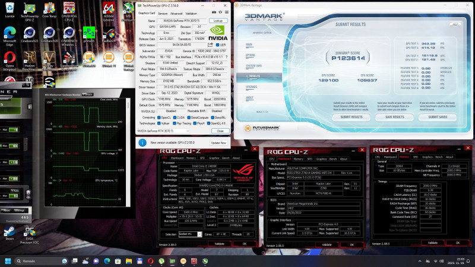This screenshot has height=267, width=475.
Task: Open the Core Temp desktop shortcut
Action: [49, 9]
